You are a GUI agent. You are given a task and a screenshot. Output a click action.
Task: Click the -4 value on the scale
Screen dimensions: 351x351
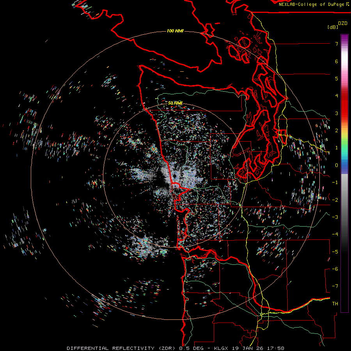tap(335, 234)
